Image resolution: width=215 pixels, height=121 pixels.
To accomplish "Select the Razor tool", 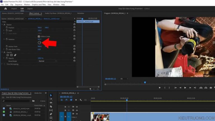I will pos(51,106).
